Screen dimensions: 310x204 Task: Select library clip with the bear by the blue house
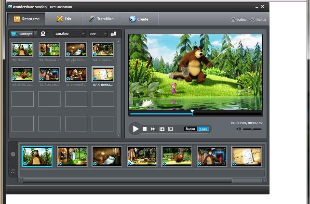coord(49,74)
